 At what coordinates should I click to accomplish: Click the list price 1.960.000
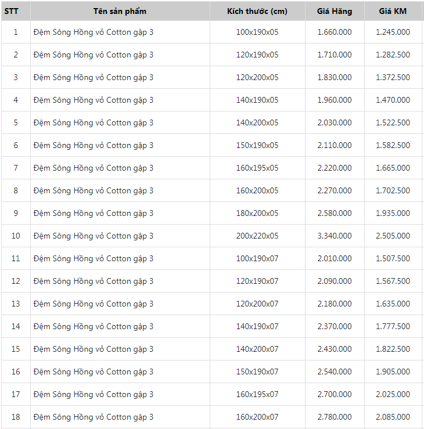click(334, 100)
